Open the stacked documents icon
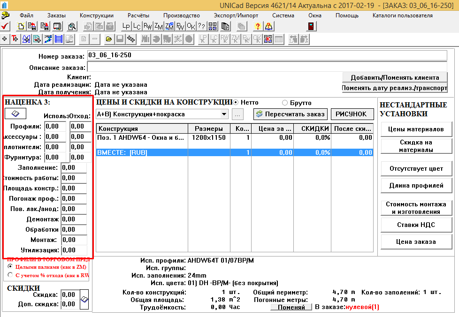 point(225,27)
